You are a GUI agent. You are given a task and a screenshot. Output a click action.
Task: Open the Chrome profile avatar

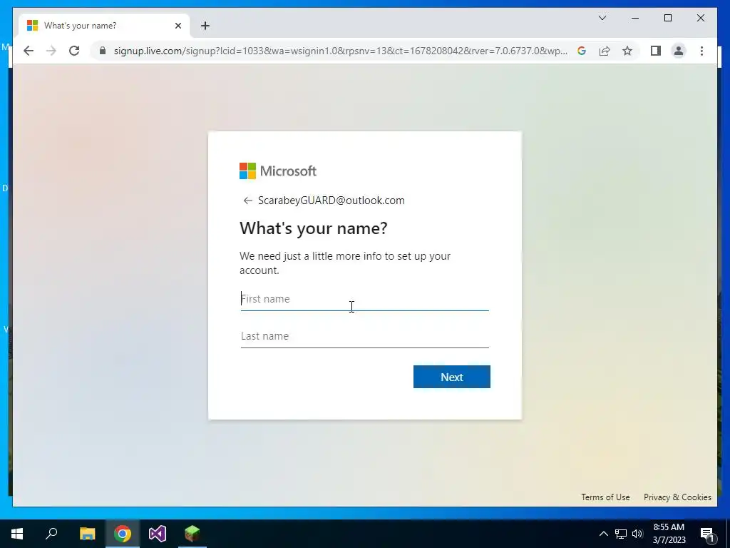pyautogui.click(x=679, y=51)
